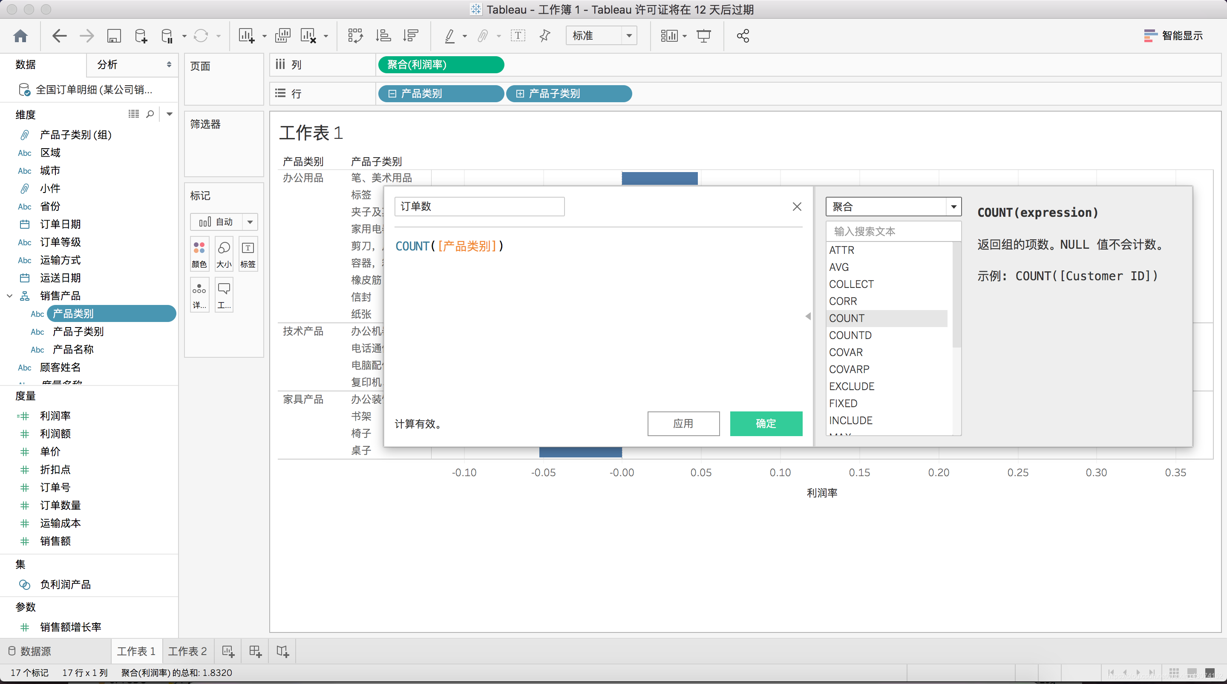Clear the sheet icon
Image resolution: width=1227 pixels, height=684 pixels.
tap(308, 36)
